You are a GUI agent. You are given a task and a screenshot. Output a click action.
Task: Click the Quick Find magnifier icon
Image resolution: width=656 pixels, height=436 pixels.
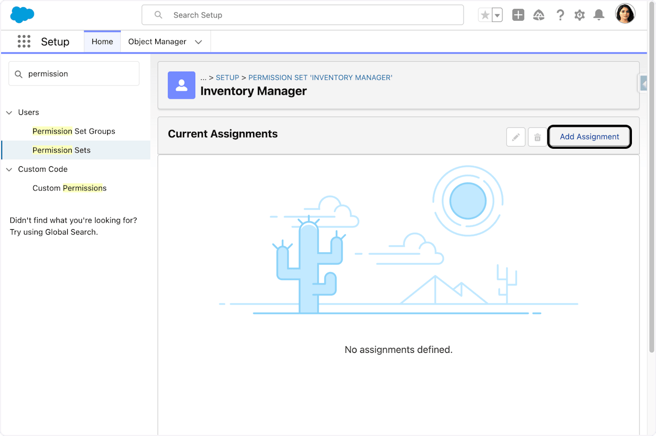19,74
